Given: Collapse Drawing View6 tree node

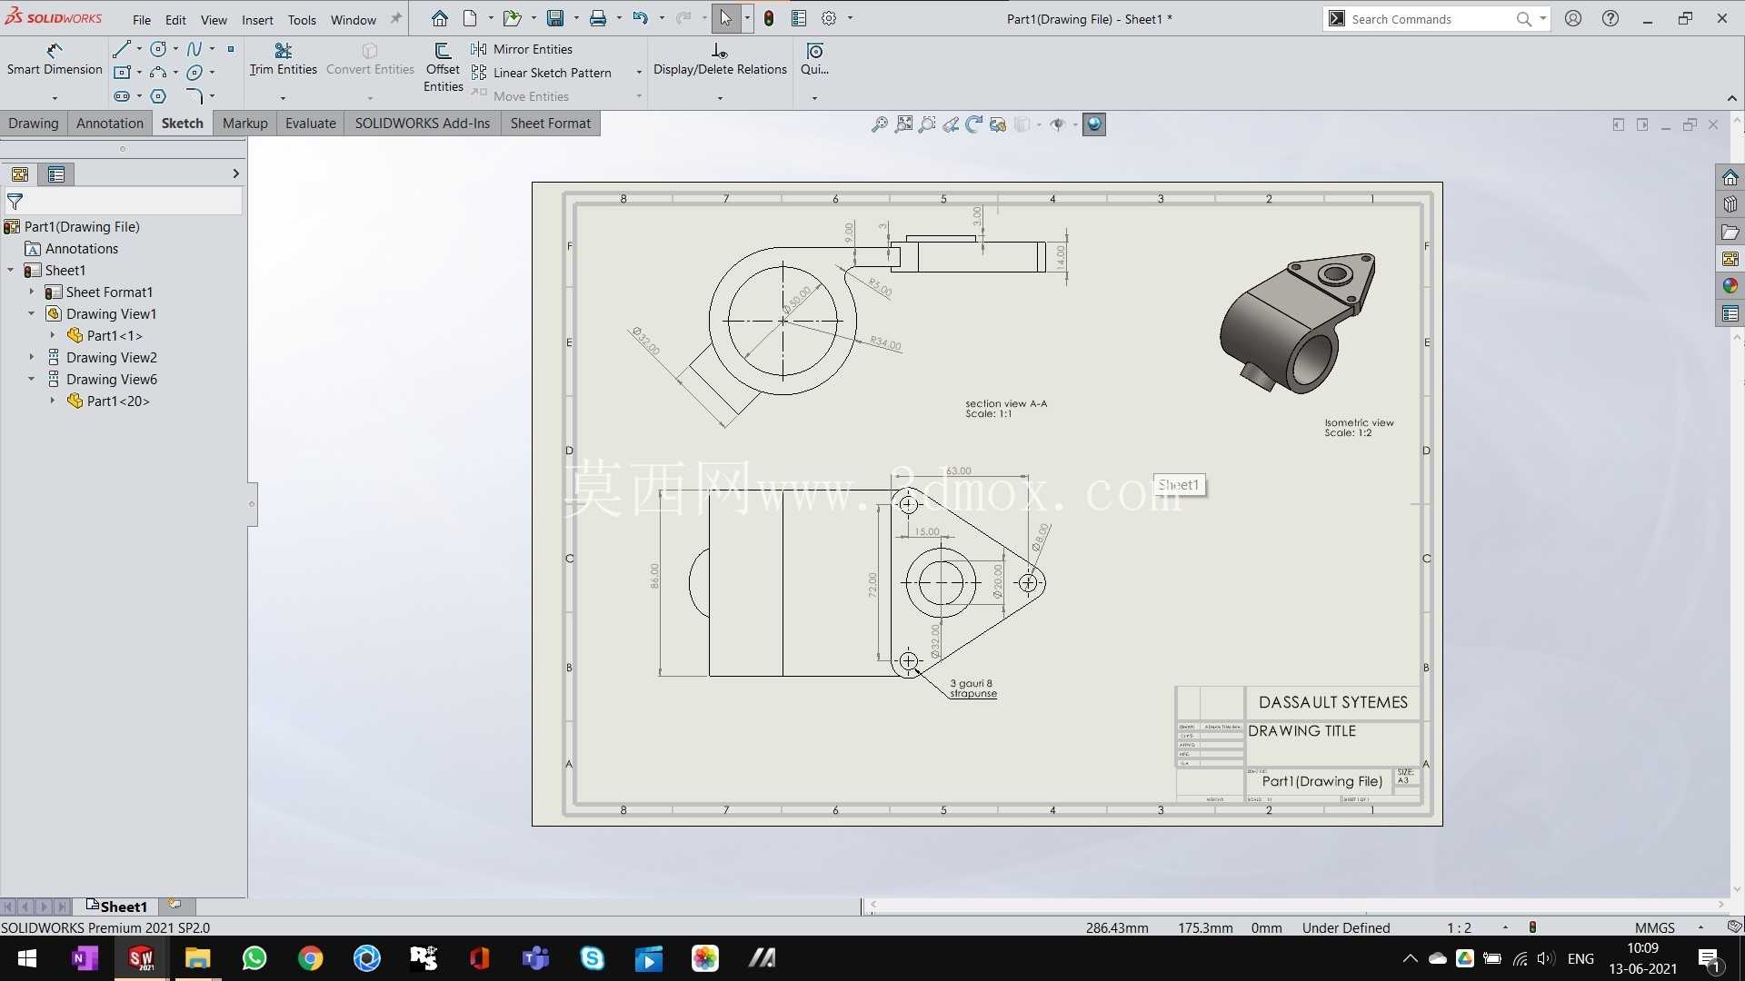Looking at the screenshot, I should 32,380.
